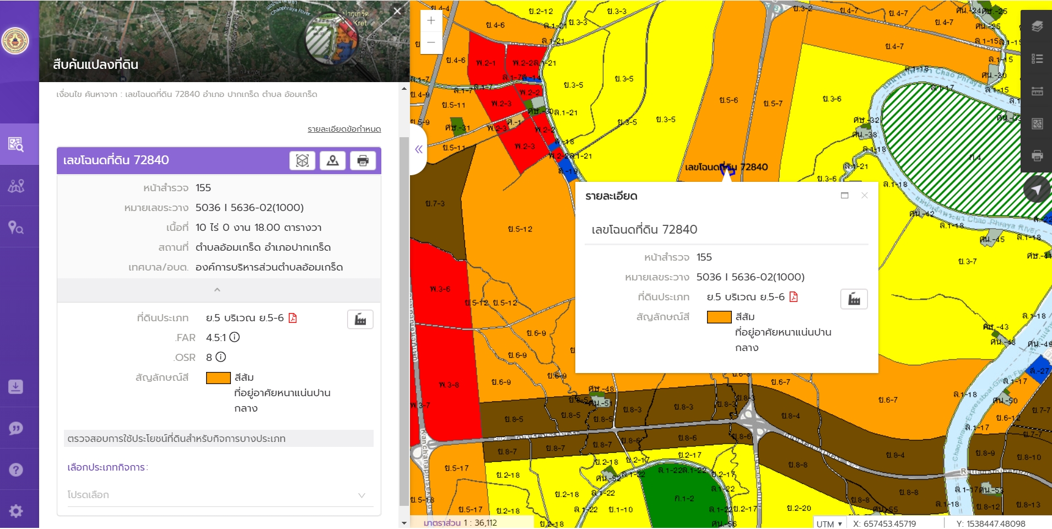Select the ruler measurement tool
The image size is (1052, 529).
(1037, 91)
